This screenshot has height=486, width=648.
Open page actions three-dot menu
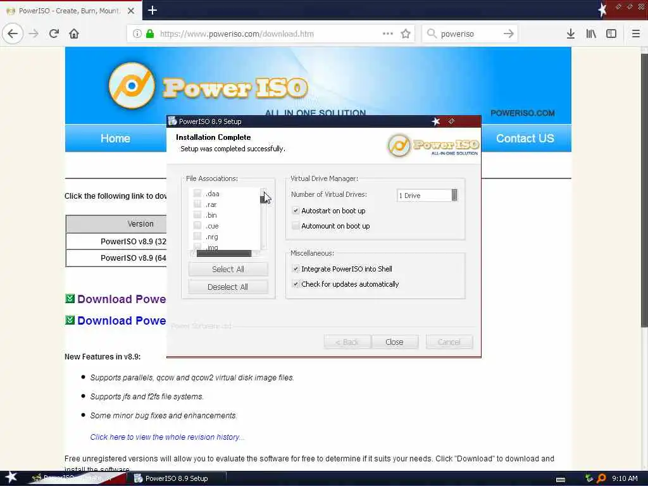(x=388, y=34)
